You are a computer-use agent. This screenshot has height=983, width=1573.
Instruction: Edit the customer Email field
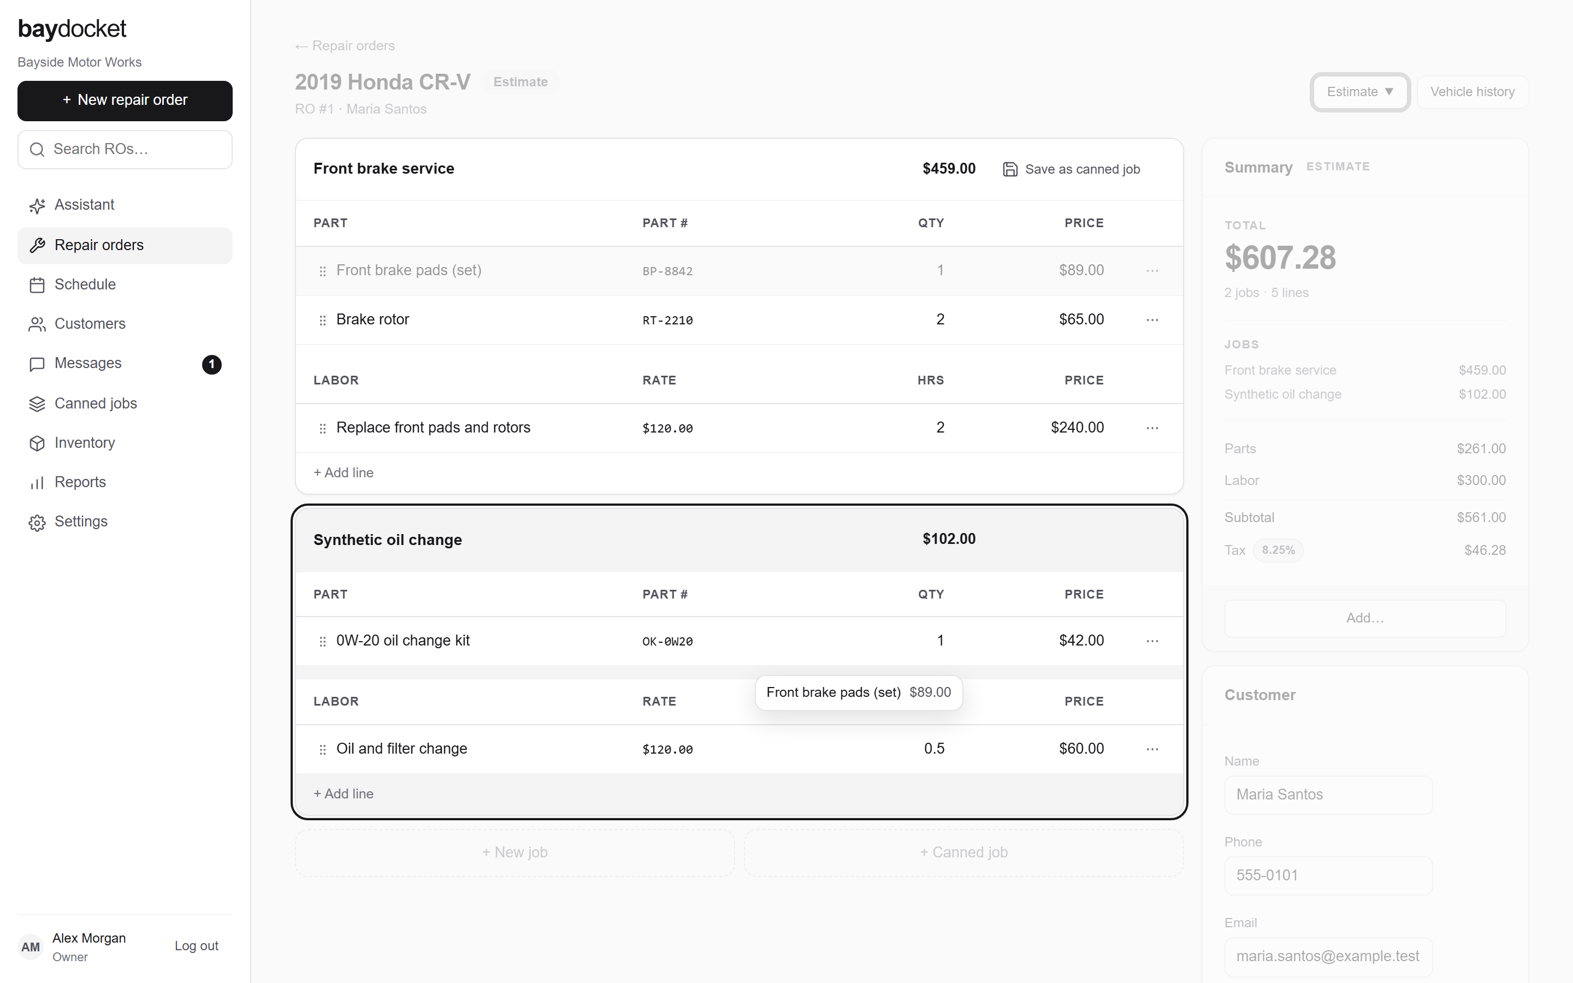pyautogui.click(x=1328, y=956)
